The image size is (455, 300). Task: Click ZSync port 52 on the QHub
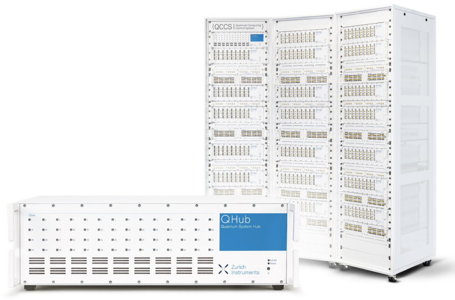pyautogui.click(x=155, y=250)
